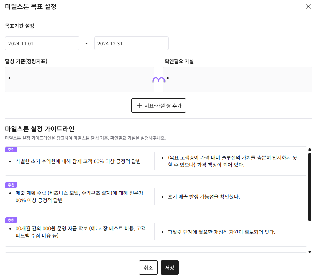Open end date field 2024.12.31
The image size is (315, 278).
[131, 43]
